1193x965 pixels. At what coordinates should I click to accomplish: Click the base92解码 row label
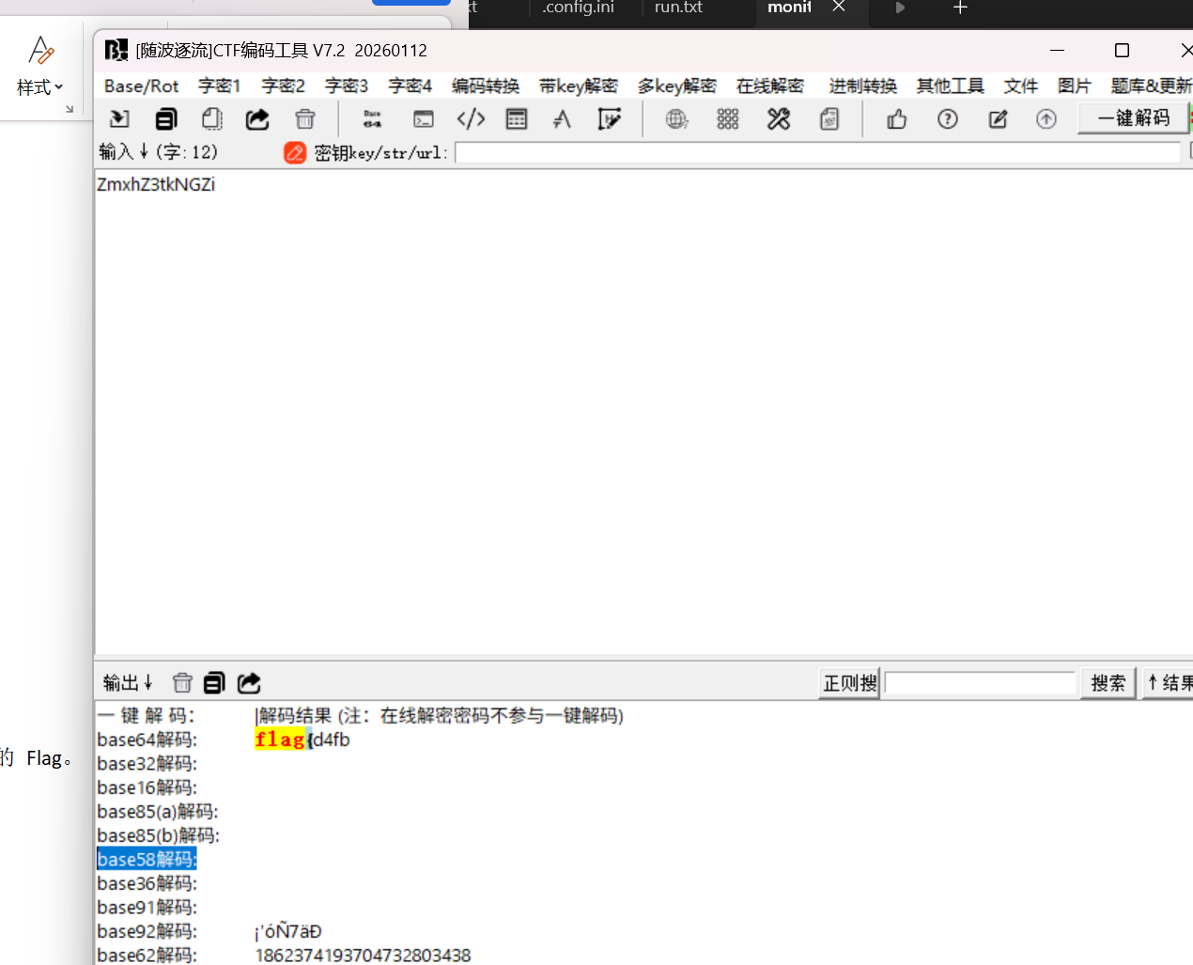[147, 931]
